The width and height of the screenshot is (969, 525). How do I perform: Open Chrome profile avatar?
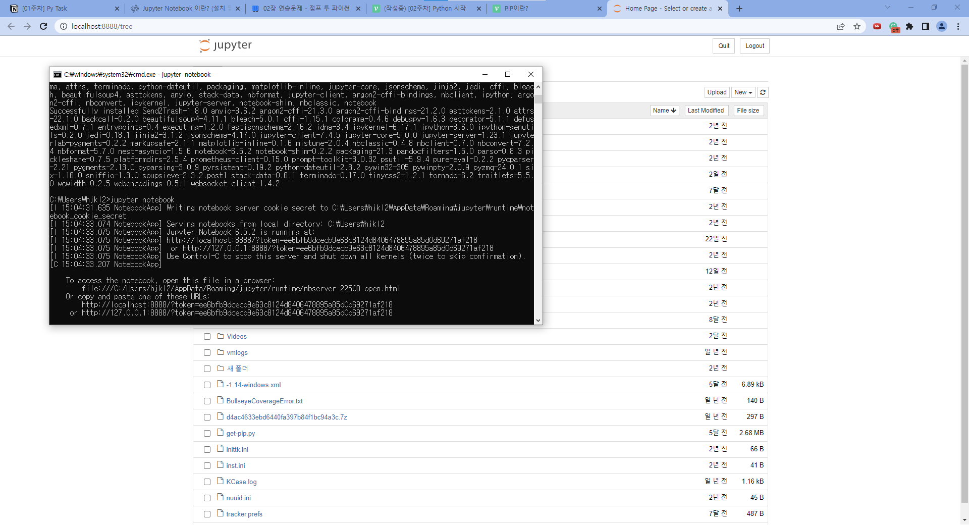pyautogui.click(x=942, y=26)
